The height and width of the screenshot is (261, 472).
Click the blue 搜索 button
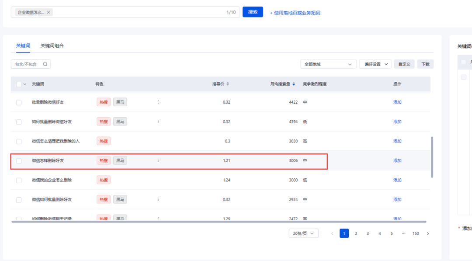tap(253, 12)
